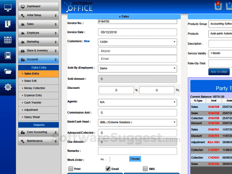Click the Core Accounting icon
Screen dimensions: 232x174
[x=23, y=132]
